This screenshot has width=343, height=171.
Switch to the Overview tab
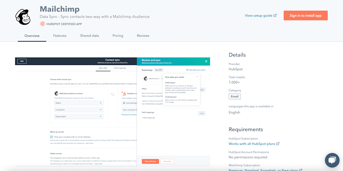click(x=32, y=36)
